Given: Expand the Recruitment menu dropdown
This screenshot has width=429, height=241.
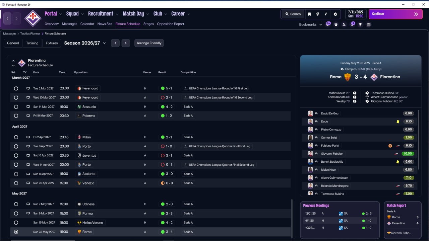Looking at the screenshot, I should click(x=117, y=14).
